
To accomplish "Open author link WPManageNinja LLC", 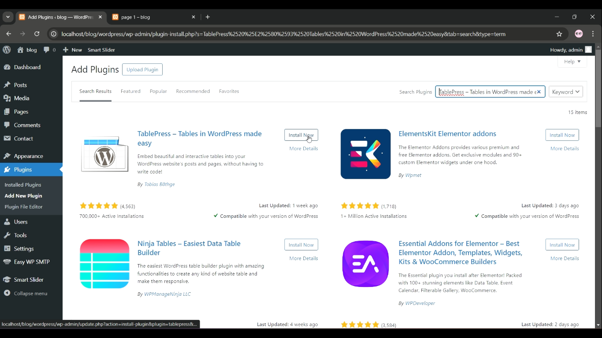I will [167, 294].
